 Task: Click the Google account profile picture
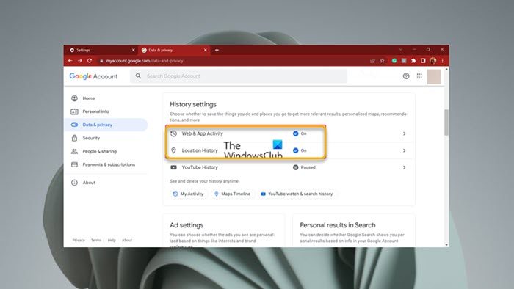[434, 77]
